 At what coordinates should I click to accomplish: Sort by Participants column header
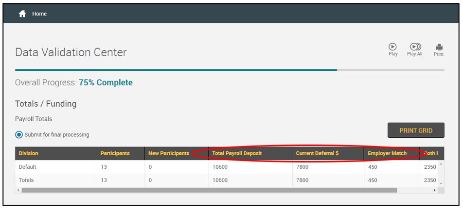tap(115, 153)
